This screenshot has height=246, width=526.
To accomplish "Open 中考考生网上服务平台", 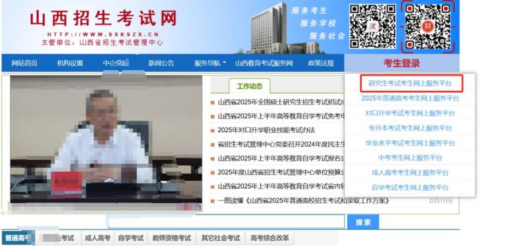I will 410,158.
